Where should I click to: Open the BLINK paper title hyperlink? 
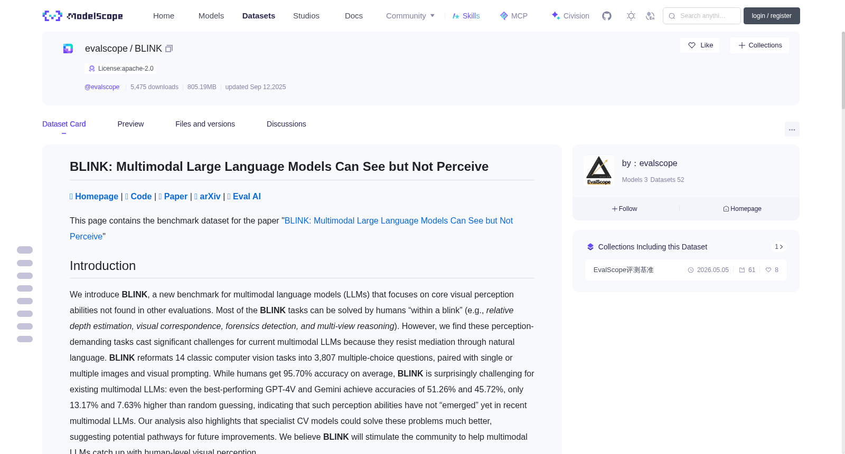pyautogui.click(x=291, y=228)
